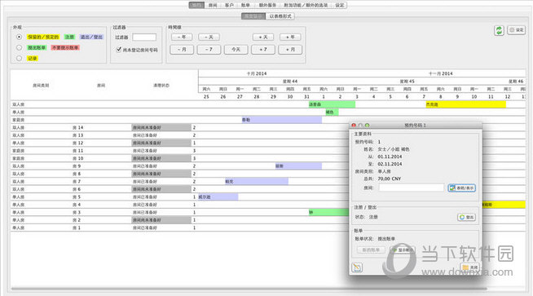Select the first highlighted tab in top bar

click(196, 5)
